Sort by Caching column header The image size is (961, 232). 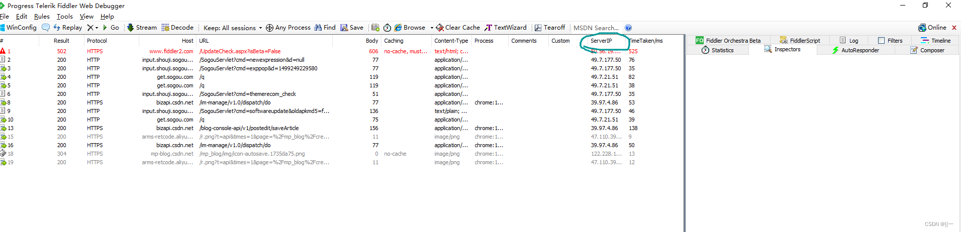394,41
